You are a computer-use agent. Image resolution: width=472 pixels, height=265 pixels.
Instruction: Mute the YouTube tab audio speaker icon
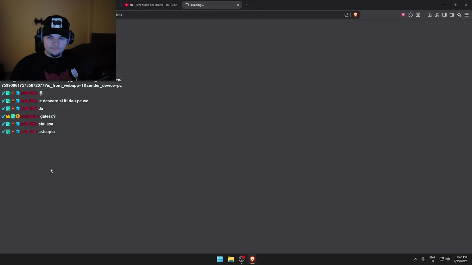tap(131, 5)
